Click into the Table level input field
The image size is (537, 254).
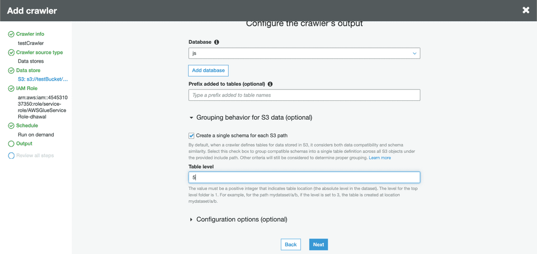pyautogui.click(x=304, y=177)
